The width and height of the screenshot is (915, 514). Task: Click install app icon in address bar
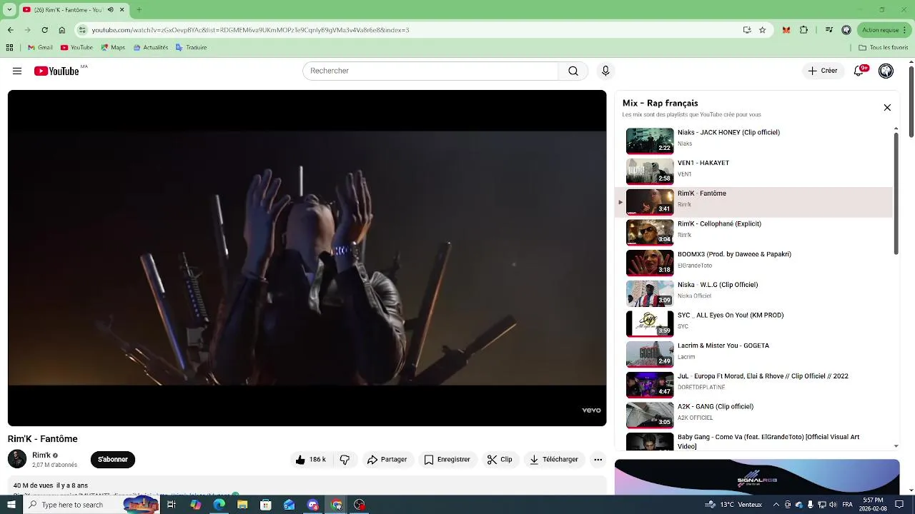click(747, 30)
